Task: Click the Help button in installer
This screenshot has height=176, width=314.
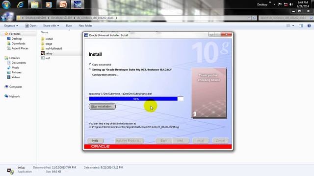Action: [95, 141]
